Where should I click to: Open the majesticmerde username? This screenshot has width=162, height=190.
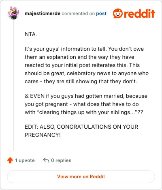click(43, 13)
